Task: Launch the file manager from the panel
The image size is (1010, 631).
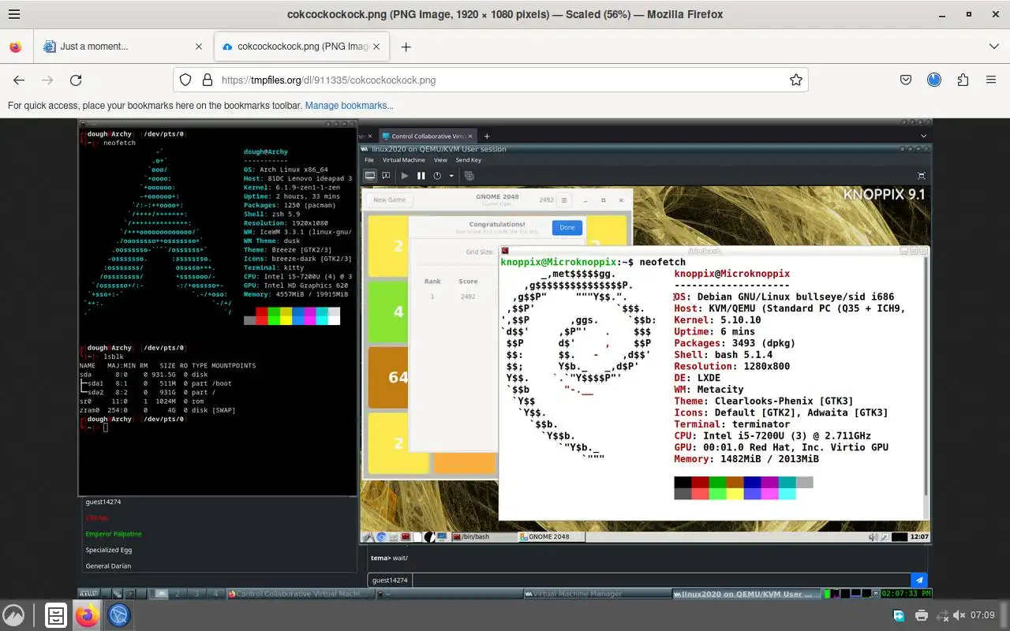Action: pos(55,615)
